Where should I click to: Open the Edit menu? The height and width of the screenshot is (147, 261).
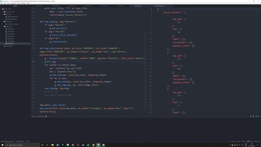coord(4,3)
